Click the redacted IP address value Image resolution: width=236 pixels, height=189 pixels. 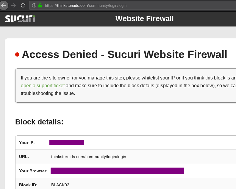pos(67,143)
